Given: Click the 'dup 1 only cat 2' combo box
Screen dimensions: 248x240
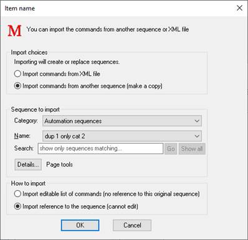Looking at the screenshot, I should [x=122, y=136].
